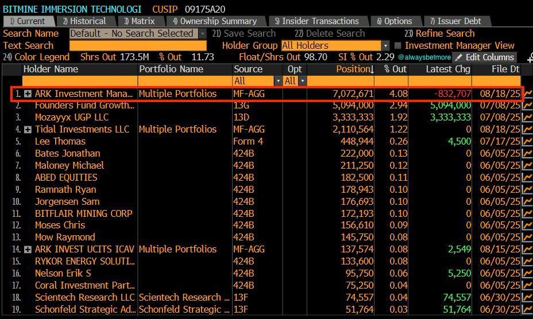Open the Insider Transactions tab
This screenshot has height=319, width=533.
point(318,21)
